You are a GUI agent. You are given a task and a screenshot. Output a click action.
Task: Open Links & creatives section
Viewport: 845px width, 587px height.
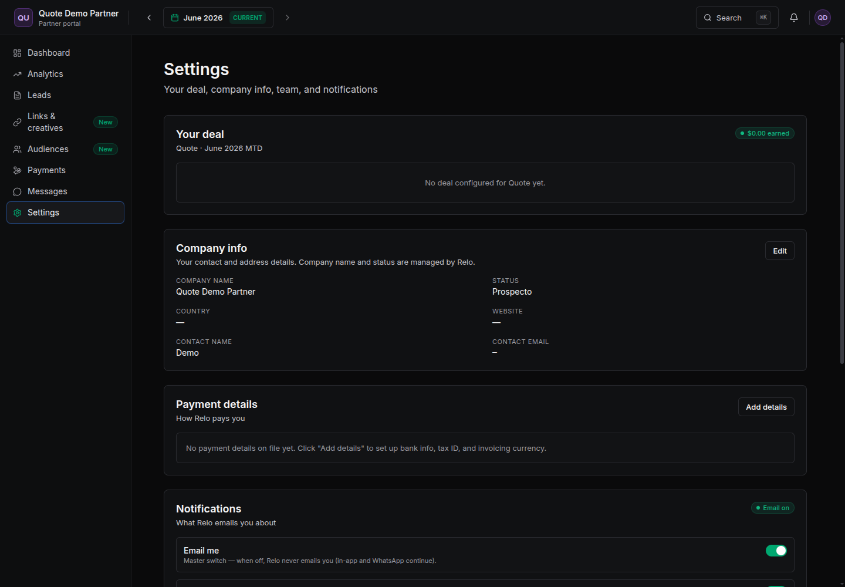point(65,122)
